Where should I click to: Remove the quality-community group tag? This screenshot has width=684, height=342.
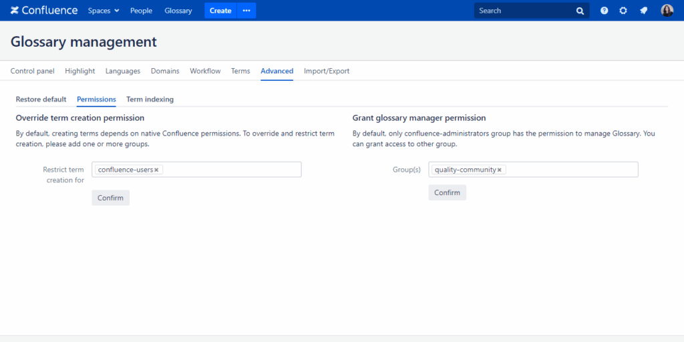tap(499, 170)
